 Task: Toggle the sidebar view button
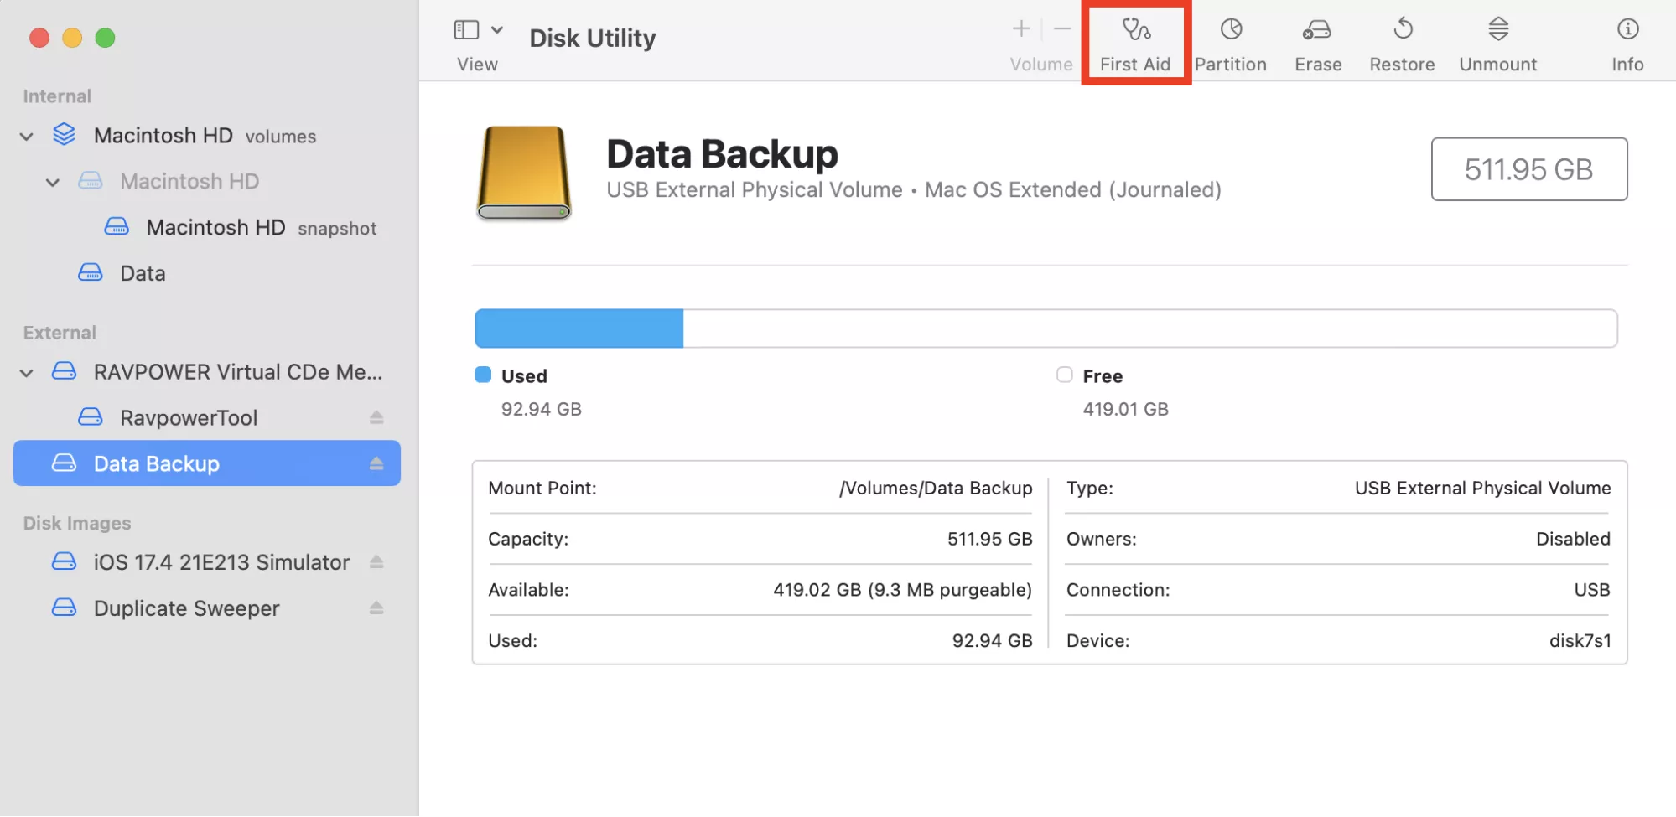point(466,30)
